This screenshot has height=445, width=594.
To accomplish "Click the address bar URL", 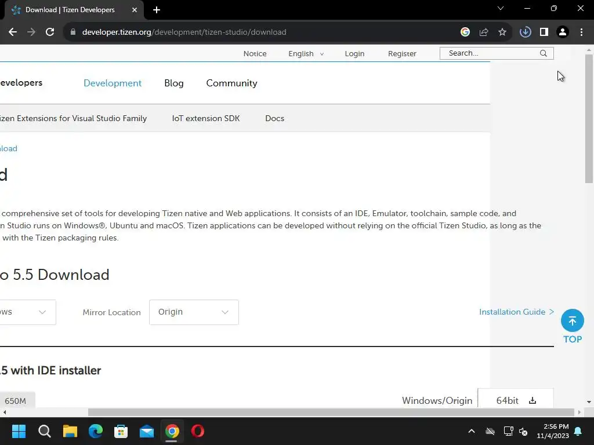I will click(x=184, y=32).
